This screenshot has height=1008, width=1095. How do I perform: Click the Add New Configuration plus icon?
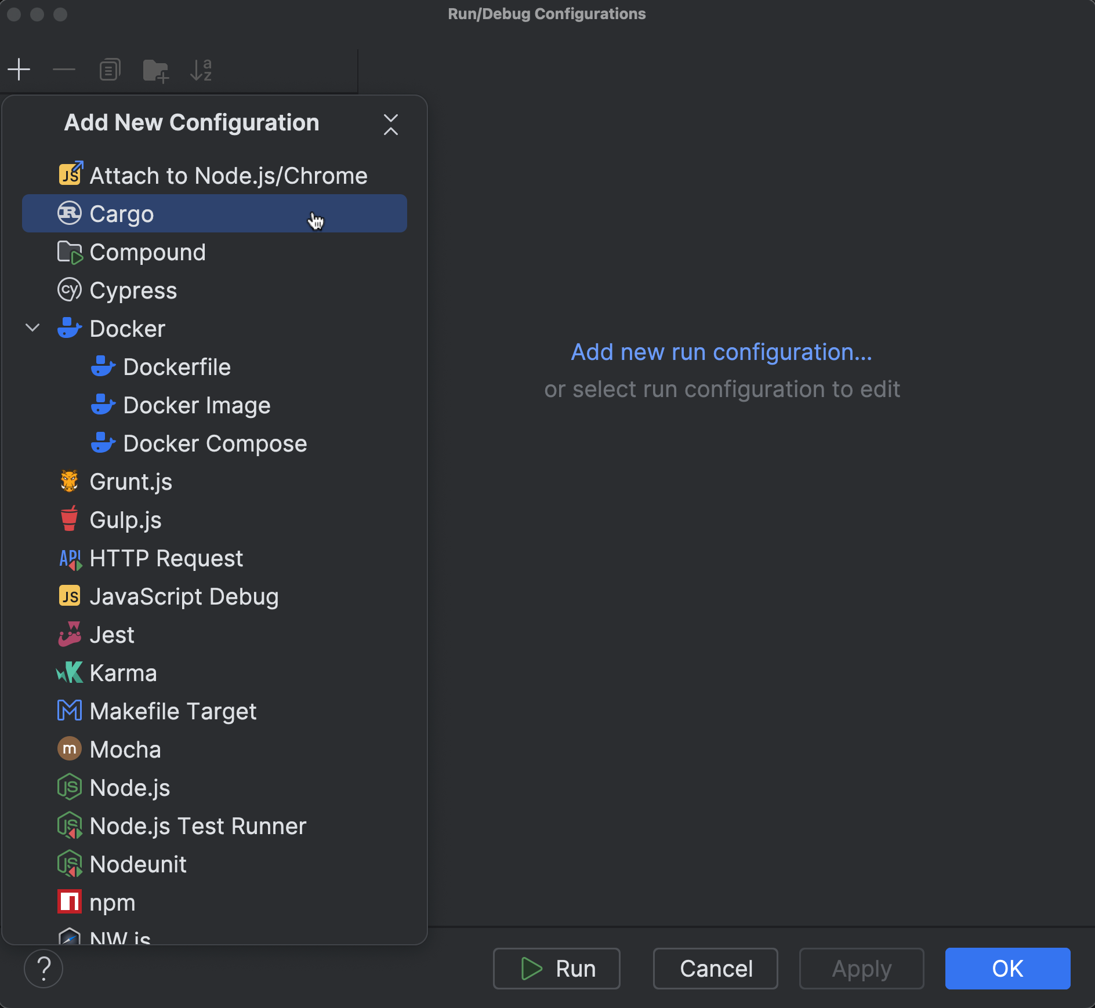[x=19, y=69]
